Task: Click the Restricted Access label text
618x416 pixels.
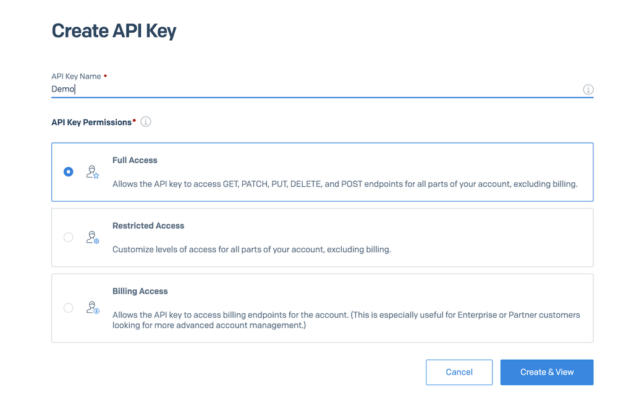Action: 148,226
